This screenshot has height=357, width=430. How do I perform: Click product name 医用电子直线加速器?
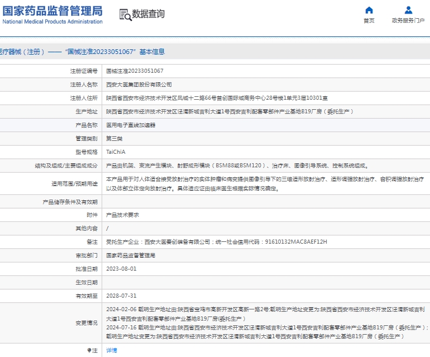(x=131, y=125)
